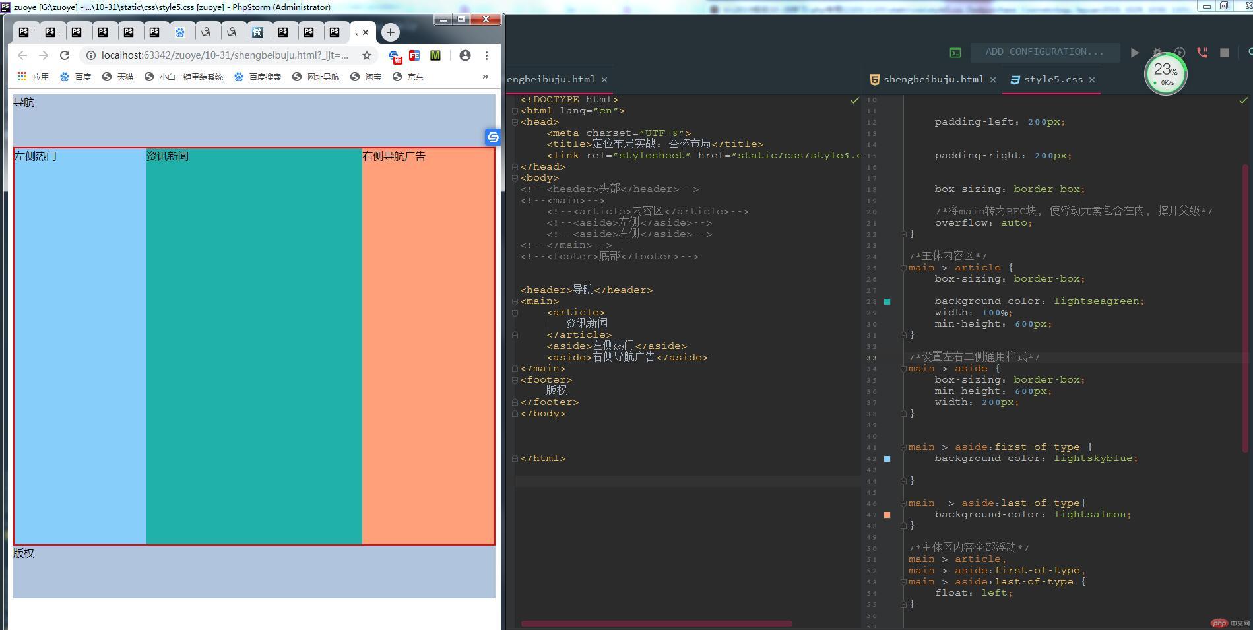Open the 京东 bookmark
The image size is (1253, 630).
(x=408, y=77)
